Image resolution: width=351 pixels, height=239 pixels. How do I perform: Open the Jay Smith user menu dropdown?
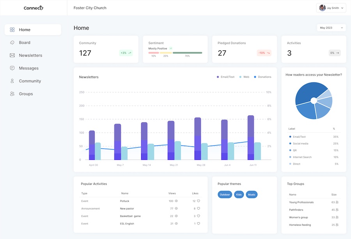[331, 8]
